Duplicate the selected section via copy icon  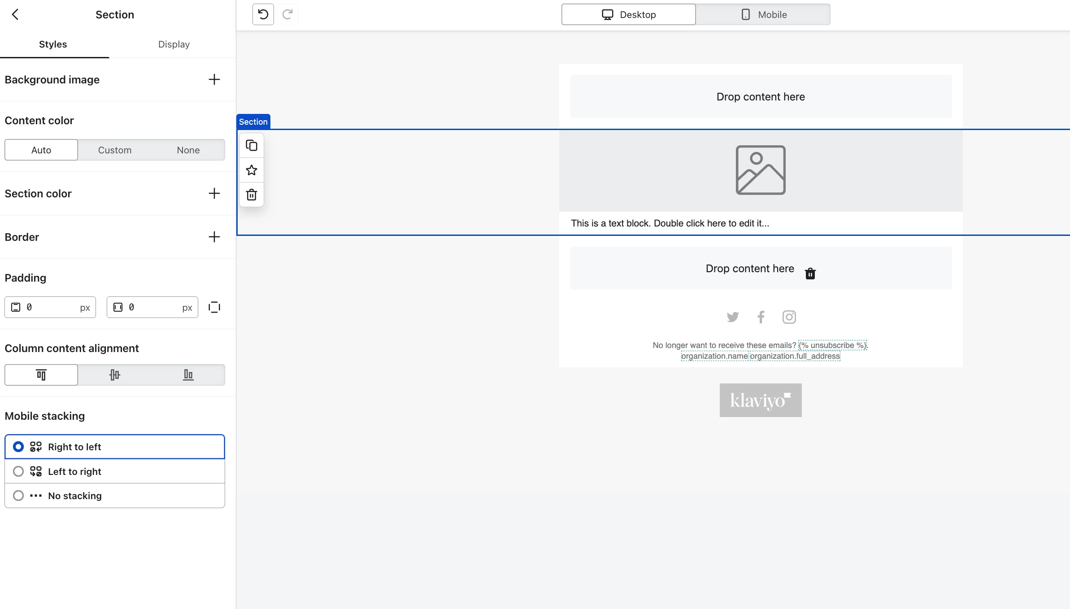click(252, 146)
